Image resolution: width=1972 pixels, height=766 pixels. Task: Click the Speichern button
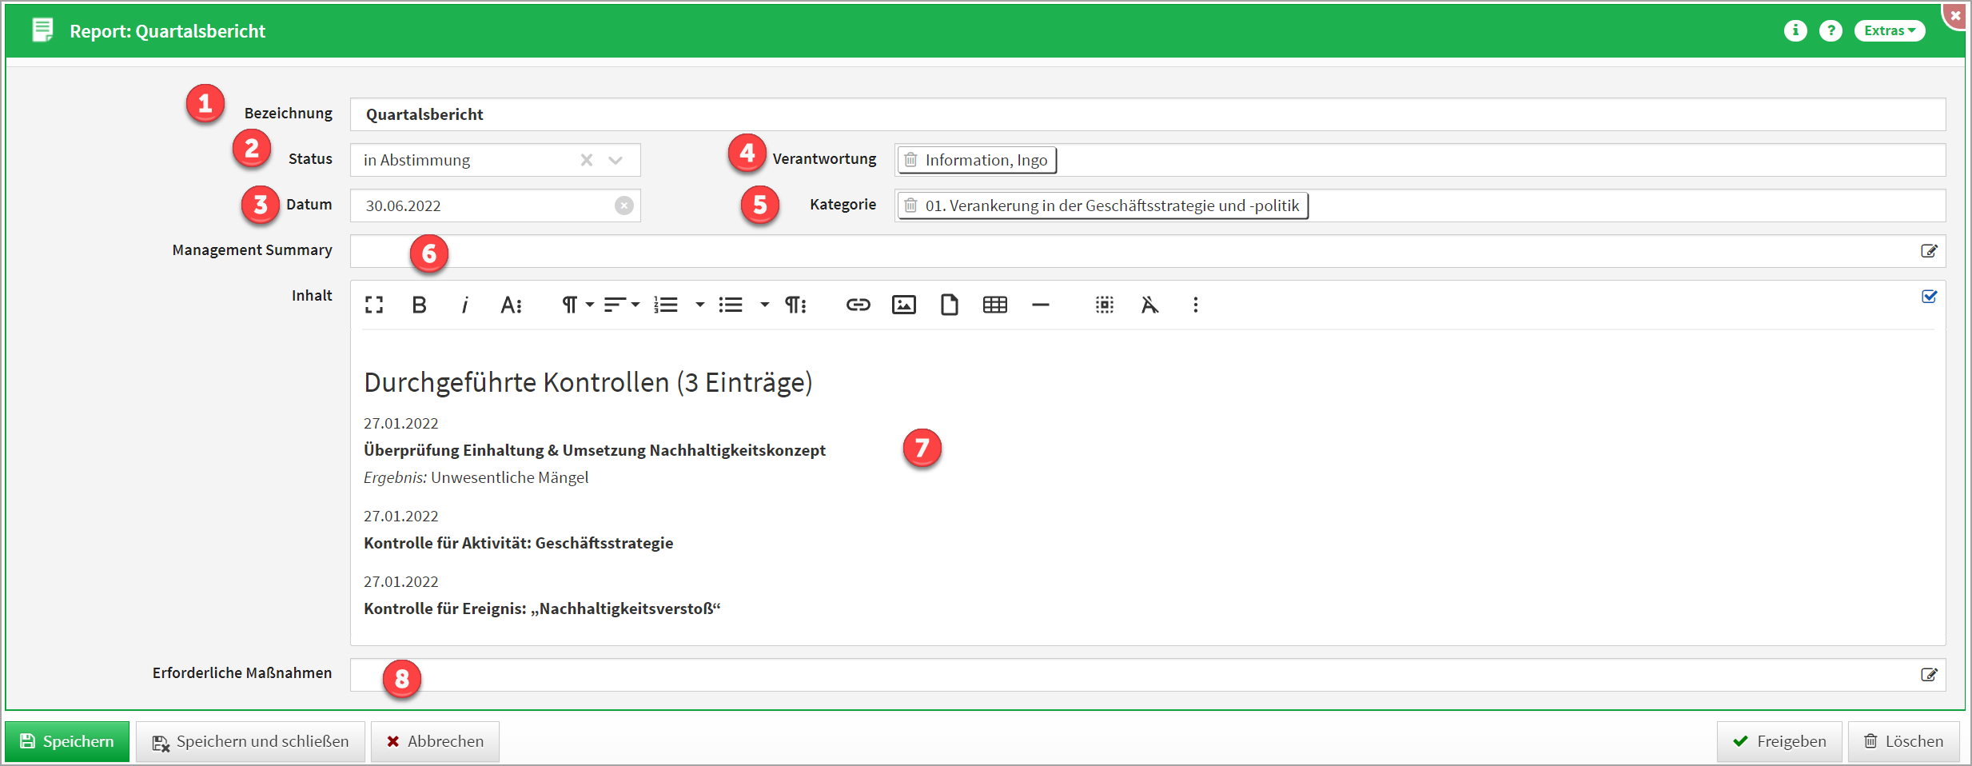67,741
